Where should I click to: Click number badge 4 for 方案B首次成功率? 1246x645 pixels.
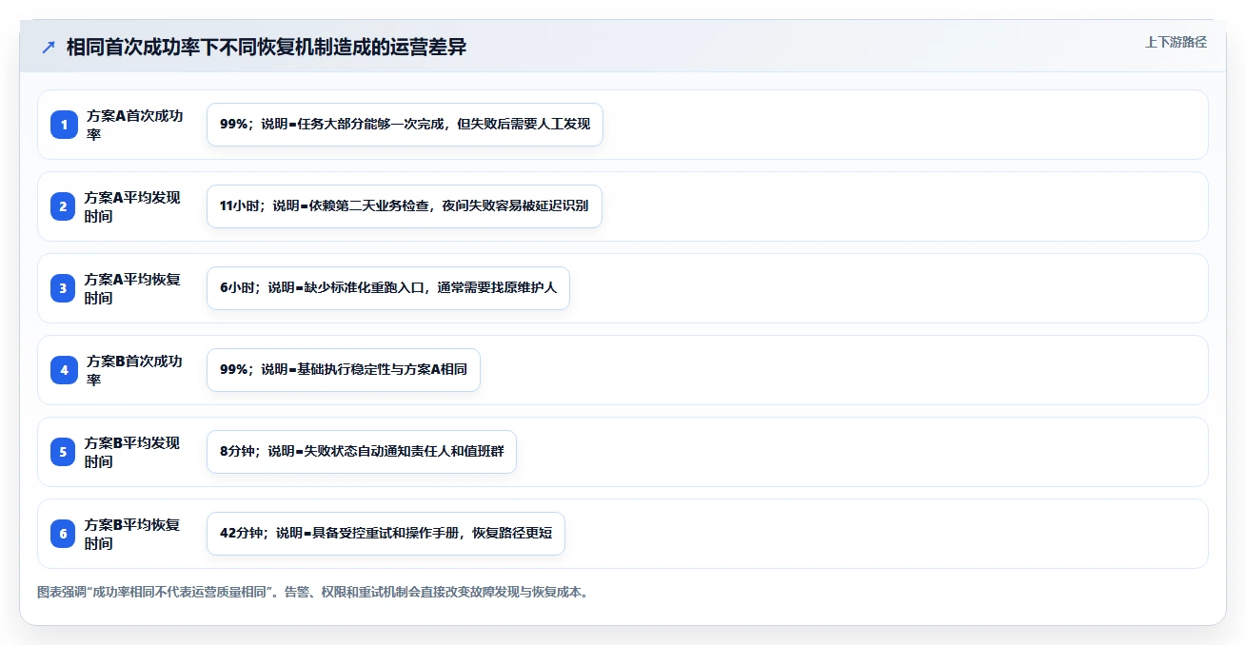64,370
